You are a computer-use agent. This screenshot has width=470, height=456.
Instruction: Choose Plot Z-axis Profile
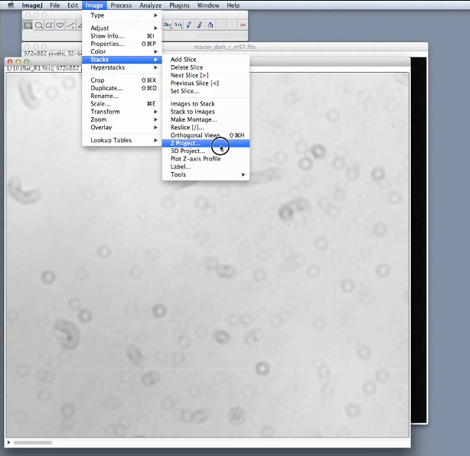point(206,159)
